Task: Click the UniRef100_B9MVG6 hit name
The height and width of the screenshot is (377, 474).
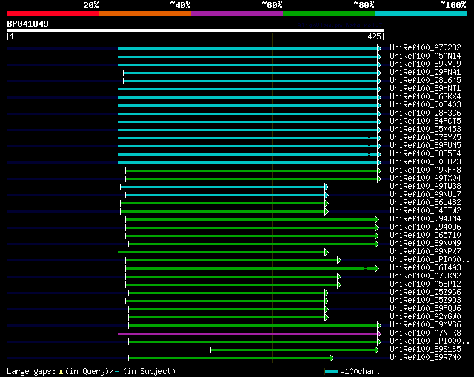Action: pyautogui.click(x=425, y=325)
